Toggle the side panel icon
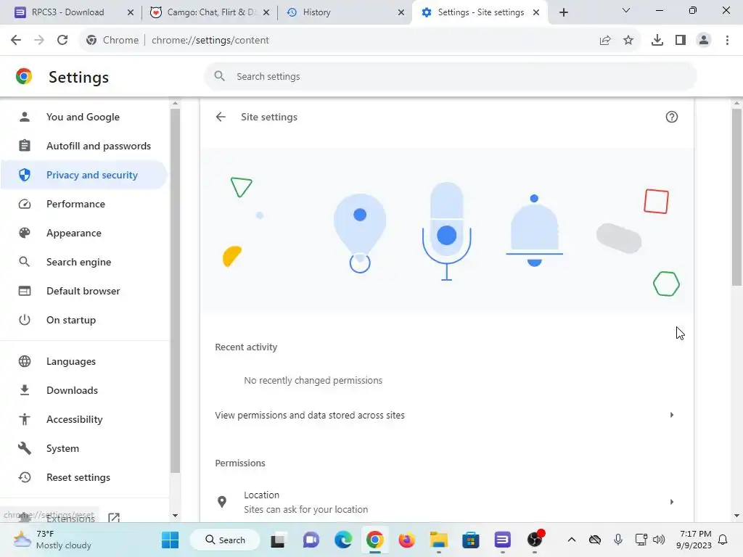 coord(681,41)
